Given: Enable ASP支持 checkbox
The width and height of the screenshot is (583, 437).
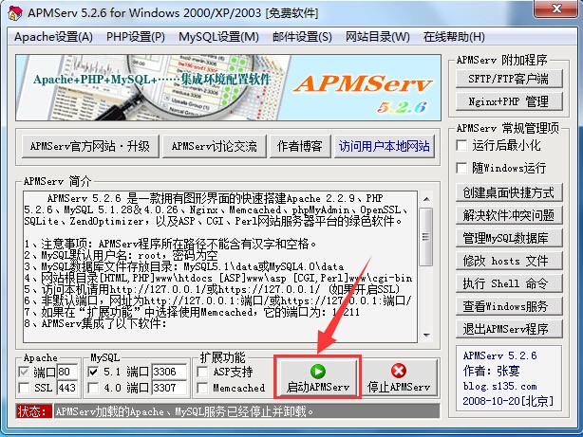Looking at the screenshot, I should [x=202, y=372].
